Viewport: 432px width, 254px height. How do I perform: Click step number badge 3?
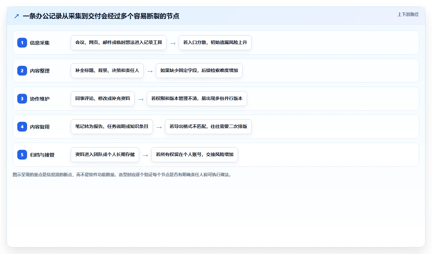point(22,98)
